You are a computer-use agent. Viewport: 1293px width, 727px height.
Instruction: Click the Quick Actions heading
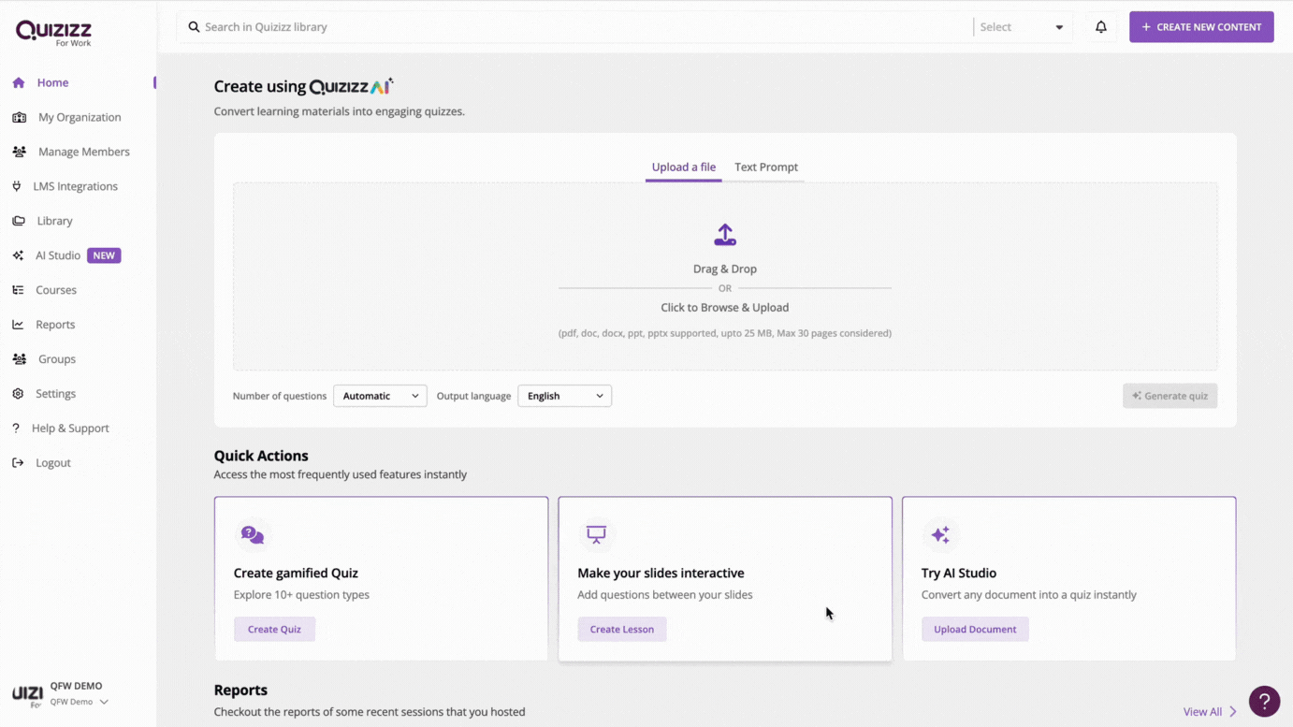[x=261, y=456]
